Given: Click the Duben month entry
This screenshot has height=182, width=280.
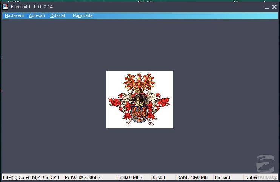Looking at the screenshot, I should tap(252, 177).
